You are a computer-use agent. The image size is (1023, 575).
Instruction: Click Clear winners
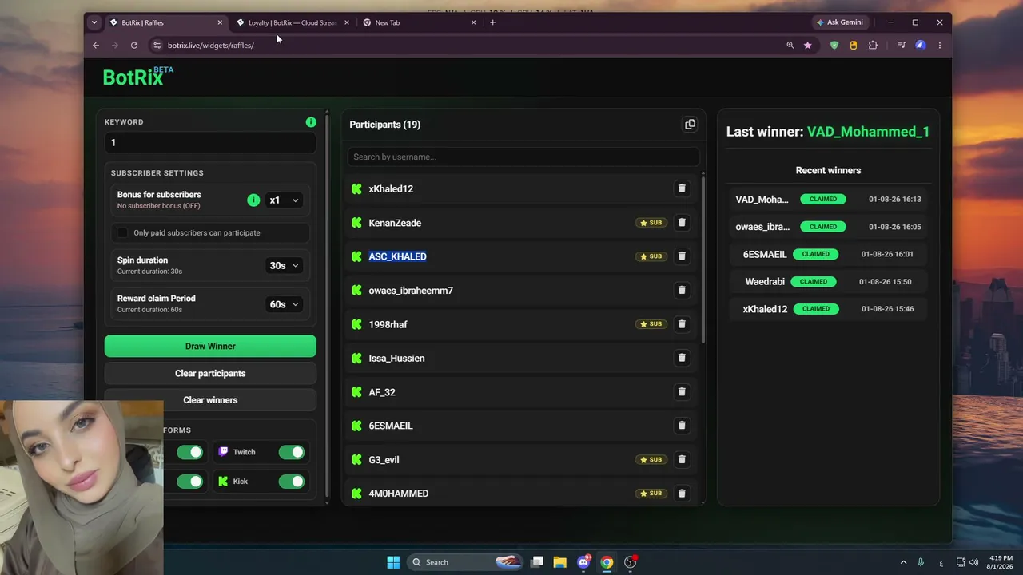click(x=210, y=400)
